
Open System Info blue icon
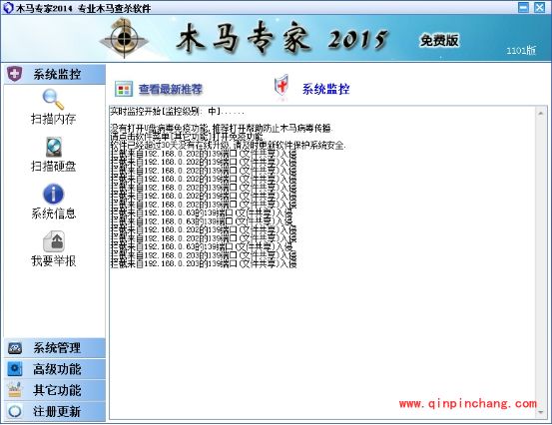[x=53, y=194]
